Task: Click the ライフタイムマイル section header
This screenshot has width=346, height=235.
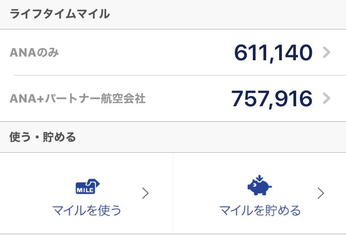Action: click(60, 14)
